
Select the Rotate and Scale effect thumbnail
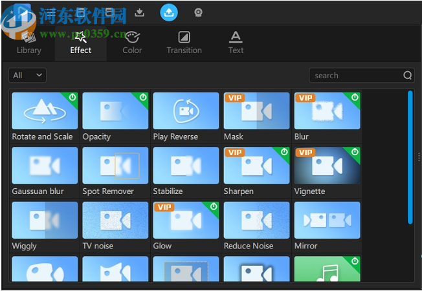click(45, 111)
